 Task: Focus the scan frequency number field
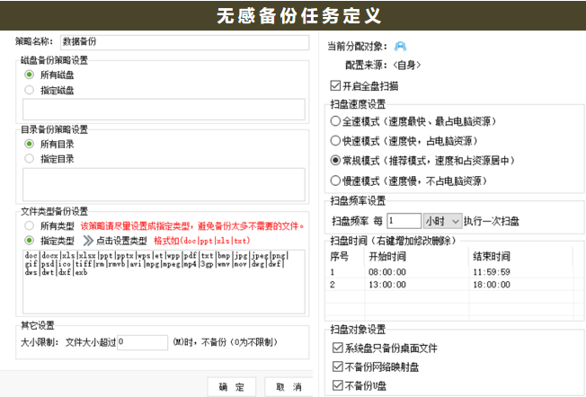tap(404, 221)
